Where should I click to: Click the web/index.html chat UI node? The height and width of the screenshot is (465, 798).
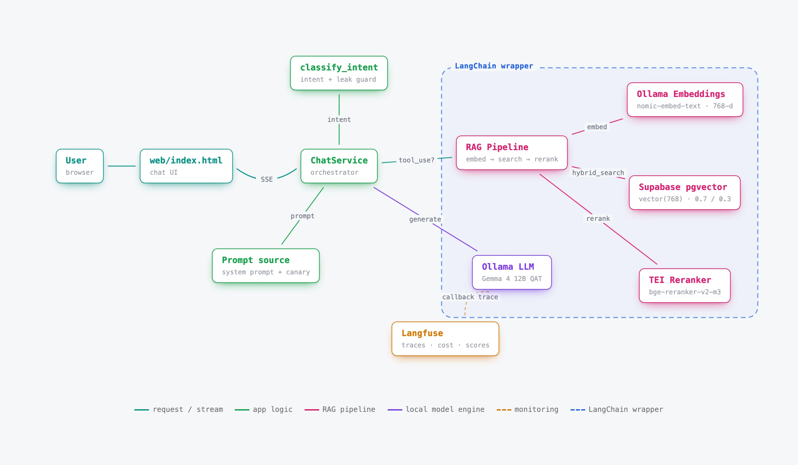pos(186,166)
